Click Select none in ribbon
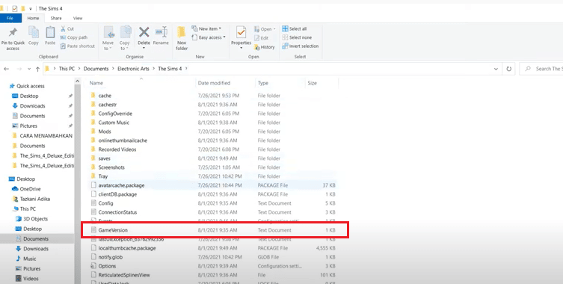 [297, 37]
